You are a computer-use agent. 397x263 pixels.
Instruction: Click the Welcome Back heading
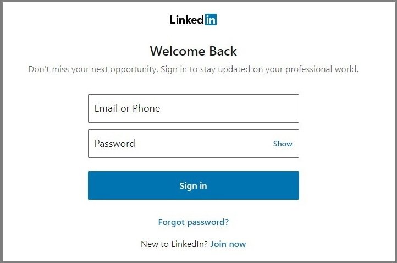(x=193, y=51)
